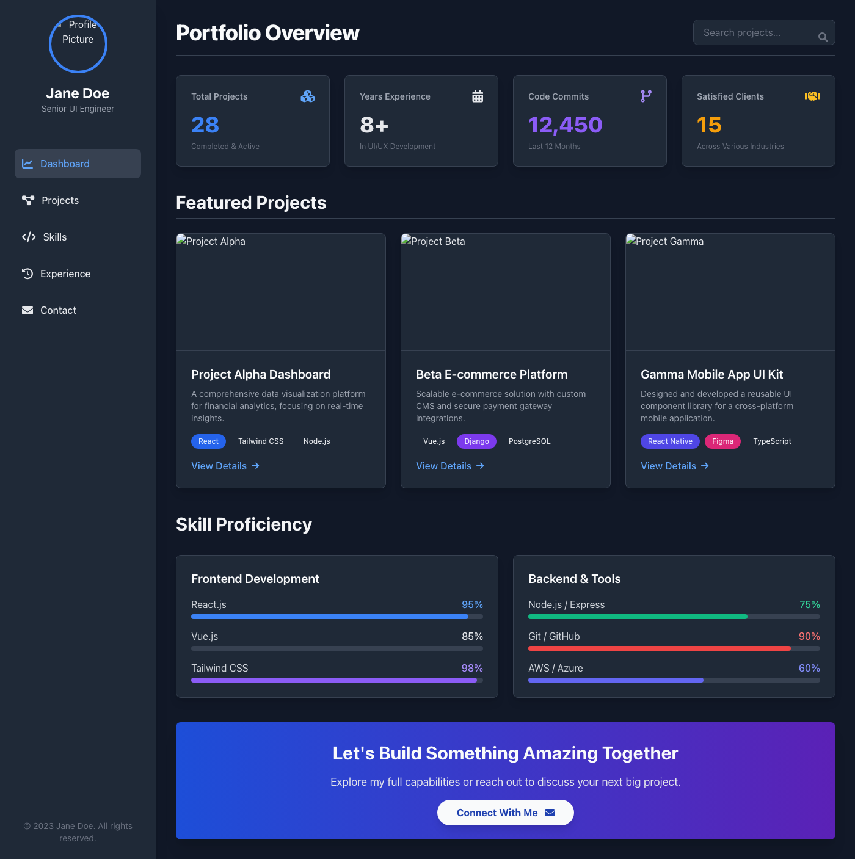Click the git branch icon on Code Commits card
855x859 pixels.
pyautogui.click(x=646, y=96)
